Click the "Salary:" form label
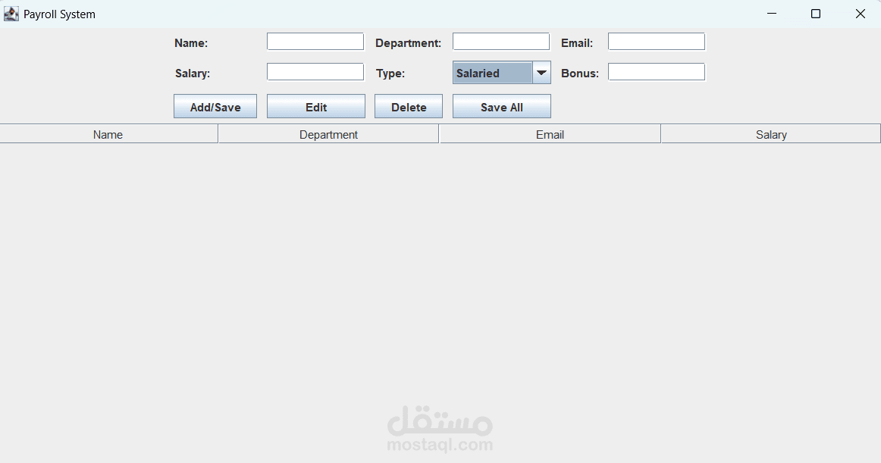Image resolution: width=881 pixels, height=463 pixels. 193,74
